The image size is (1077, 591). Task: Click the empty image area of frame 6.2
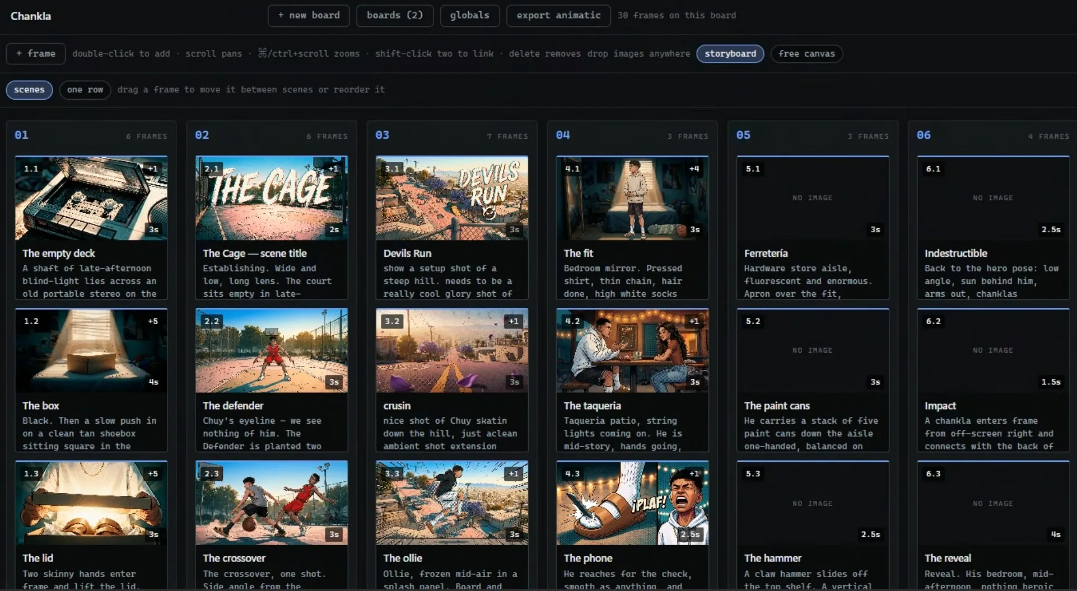coord(993,351)
